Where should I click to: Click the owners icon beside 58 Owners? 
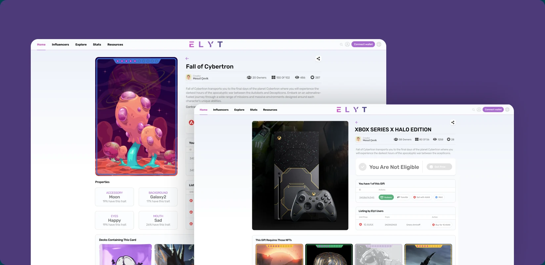coord(396,139)
